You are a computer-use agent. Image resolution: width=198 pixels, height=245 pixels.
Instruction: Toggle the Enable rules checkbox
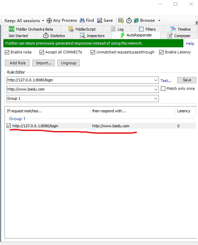pyautogui.click(x=7, y=52)
